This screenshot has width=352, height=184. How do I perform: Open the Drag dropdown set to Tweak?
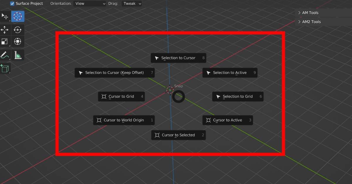click(x=131, y=4)
